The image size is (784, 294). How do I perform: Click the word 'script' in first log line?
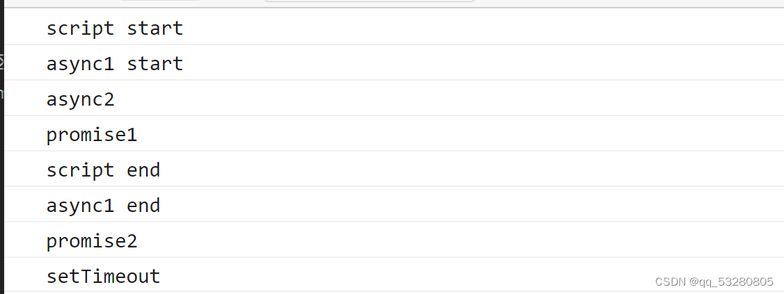coord(80,28)
